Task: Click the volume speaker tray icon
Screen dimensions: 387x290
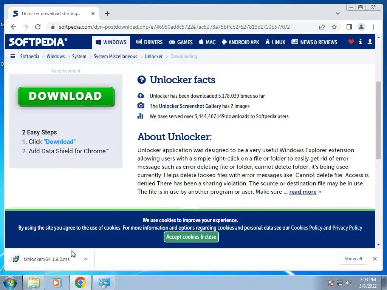Action: 348,283
